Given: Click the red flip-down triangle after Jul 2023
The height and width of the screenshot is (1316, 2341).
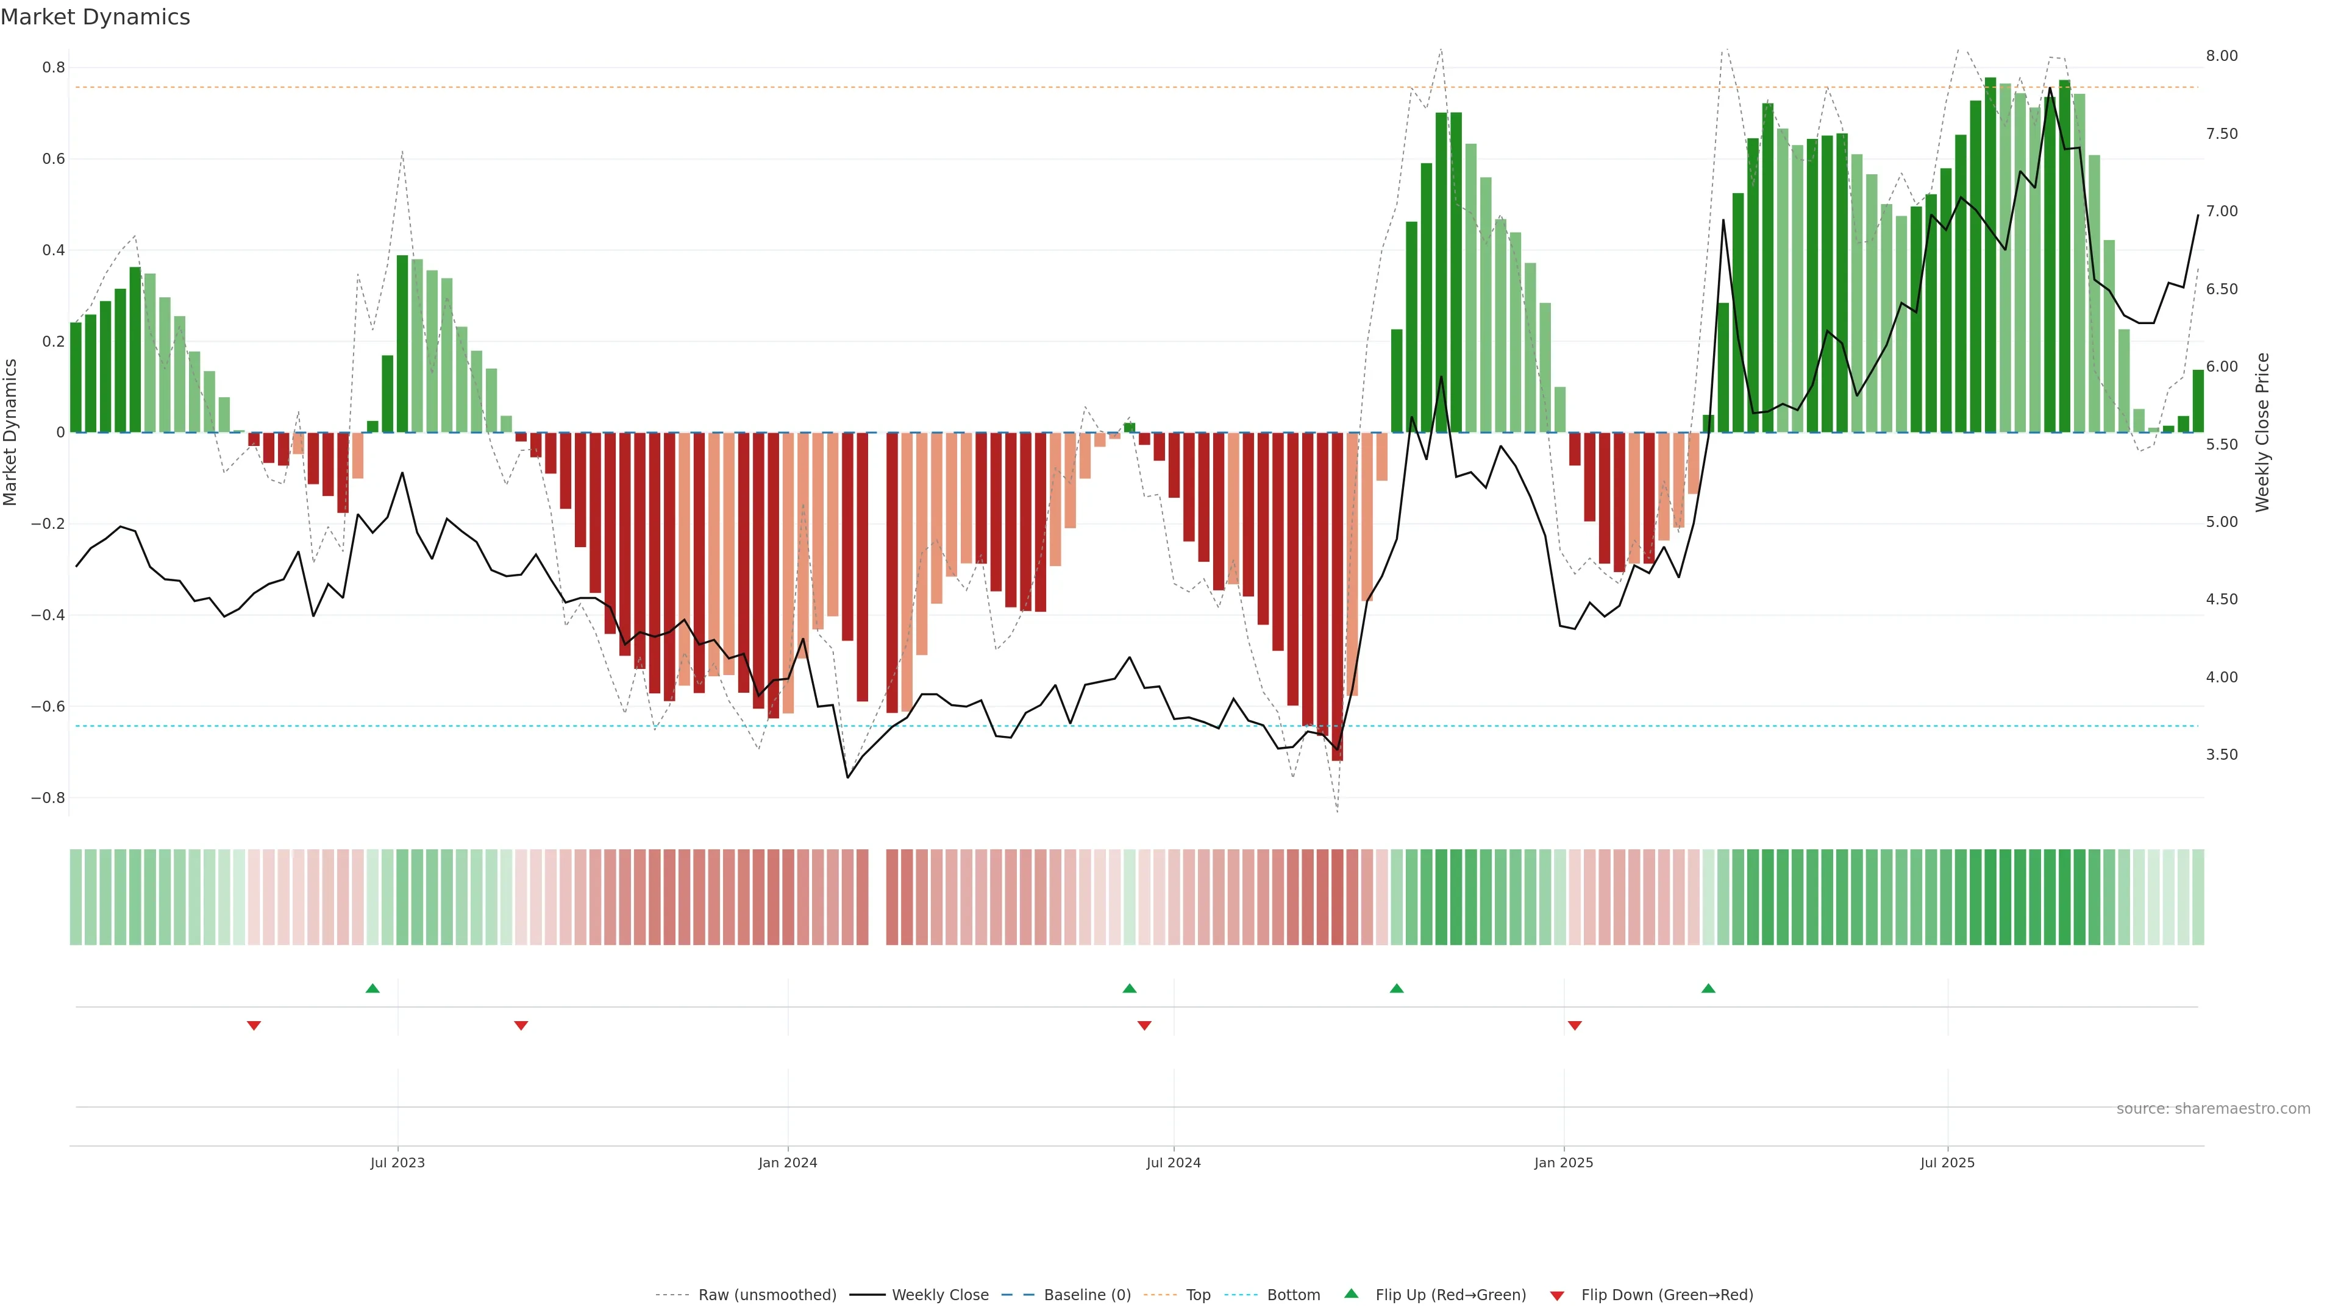Looking at the screenshot, I should click(521, 1025).
